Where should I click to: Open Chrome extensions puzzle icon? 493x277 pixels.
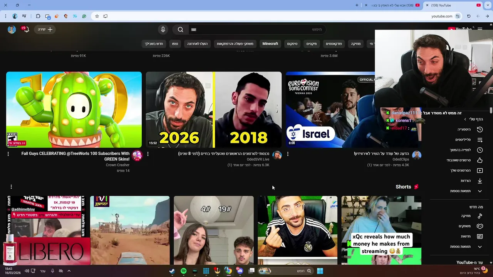pyautogui.click(x=38, y=16)
